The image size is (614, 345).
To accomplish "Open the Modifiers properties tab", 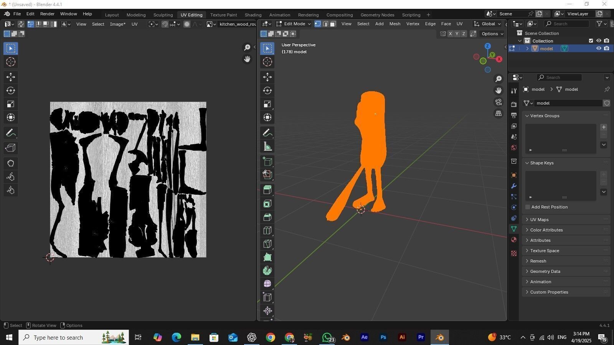I will click(514, 186).
